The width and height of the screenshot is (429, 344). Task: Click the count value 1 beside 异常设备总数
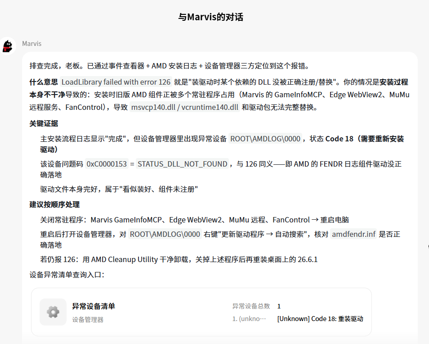tap(279, 306)
